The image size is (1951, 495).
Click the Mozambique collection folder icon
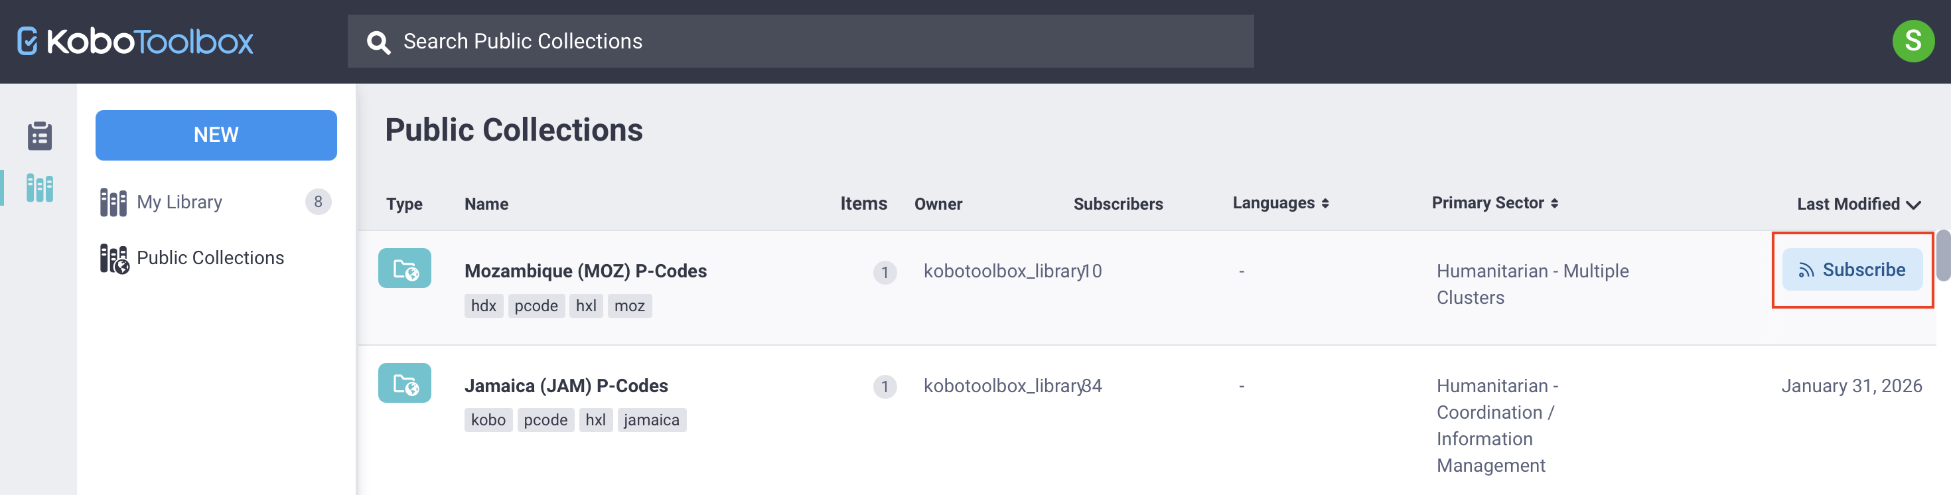(x=404, y=269)
